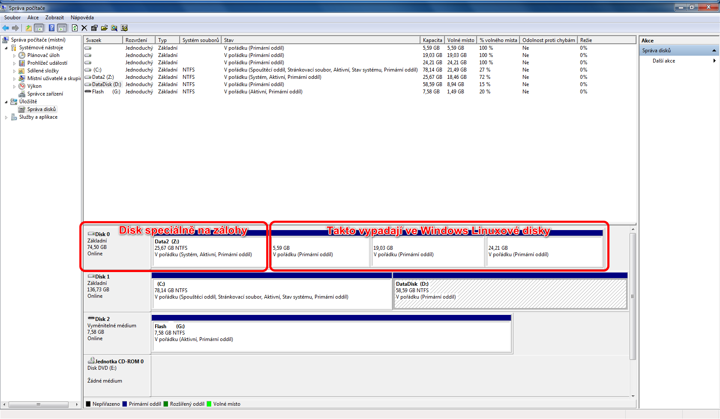Sort by Odolnost proti chybám header
This screenshot has height=419, width=720.
tap(549, 40)
